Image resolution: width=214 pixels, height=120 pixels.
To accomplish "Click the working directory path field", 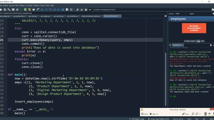I will click(151, 10).
